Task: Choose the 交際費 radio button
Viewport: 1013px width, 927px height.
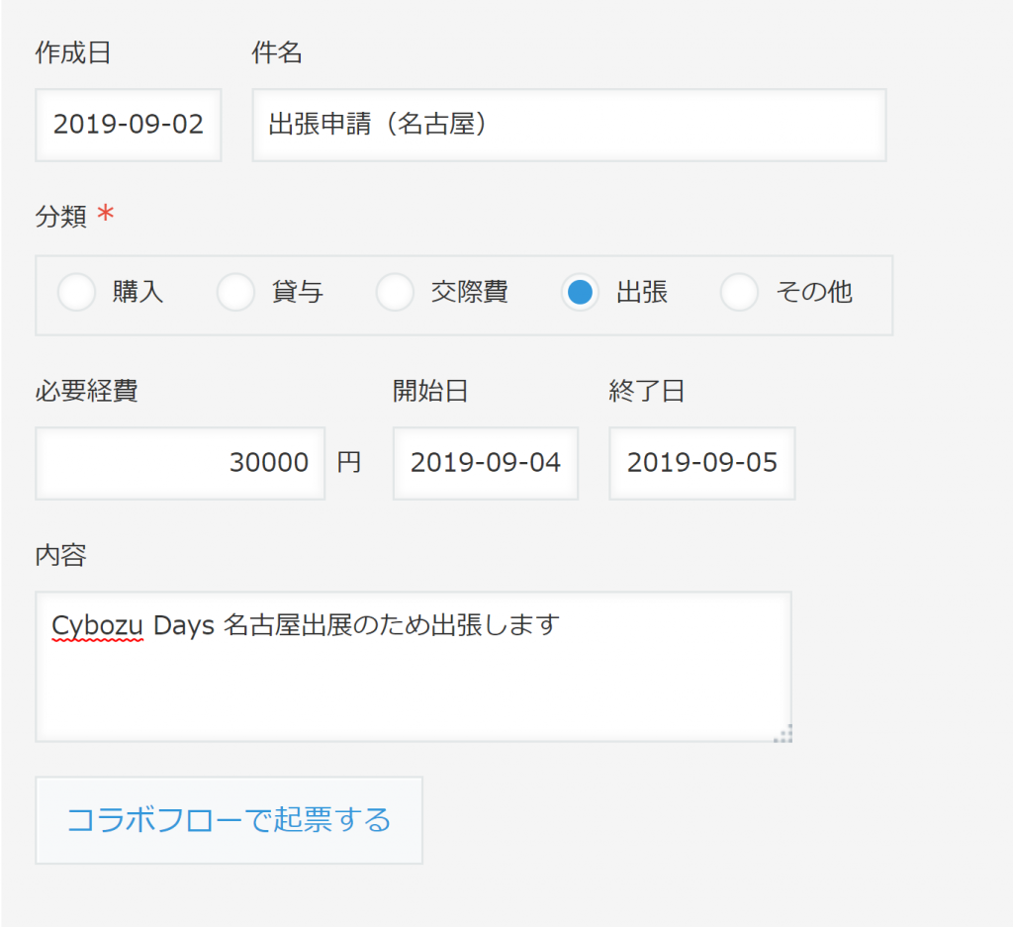Action: click(x=395, y=292)
